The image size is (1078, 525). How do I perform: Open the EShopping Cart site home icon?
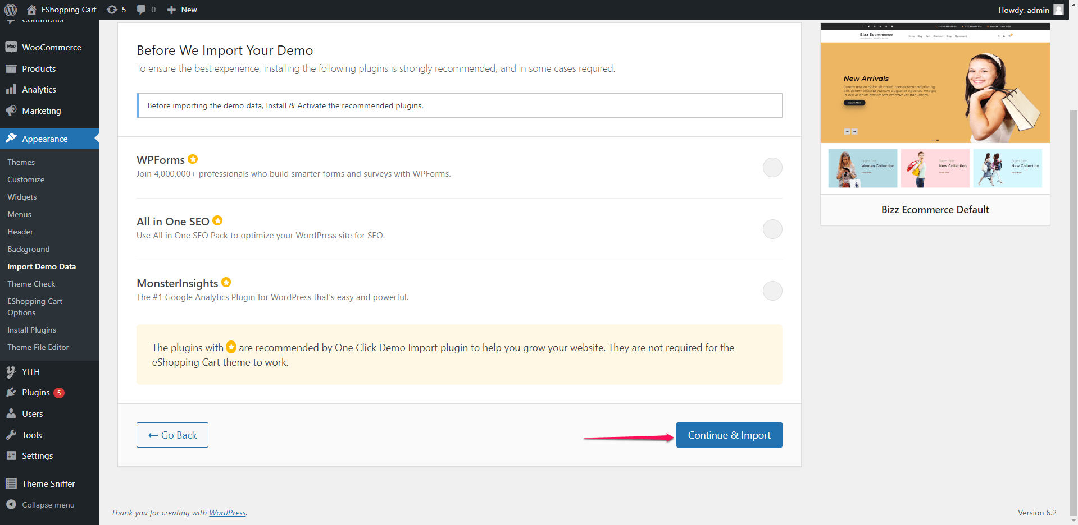[31, 10]
